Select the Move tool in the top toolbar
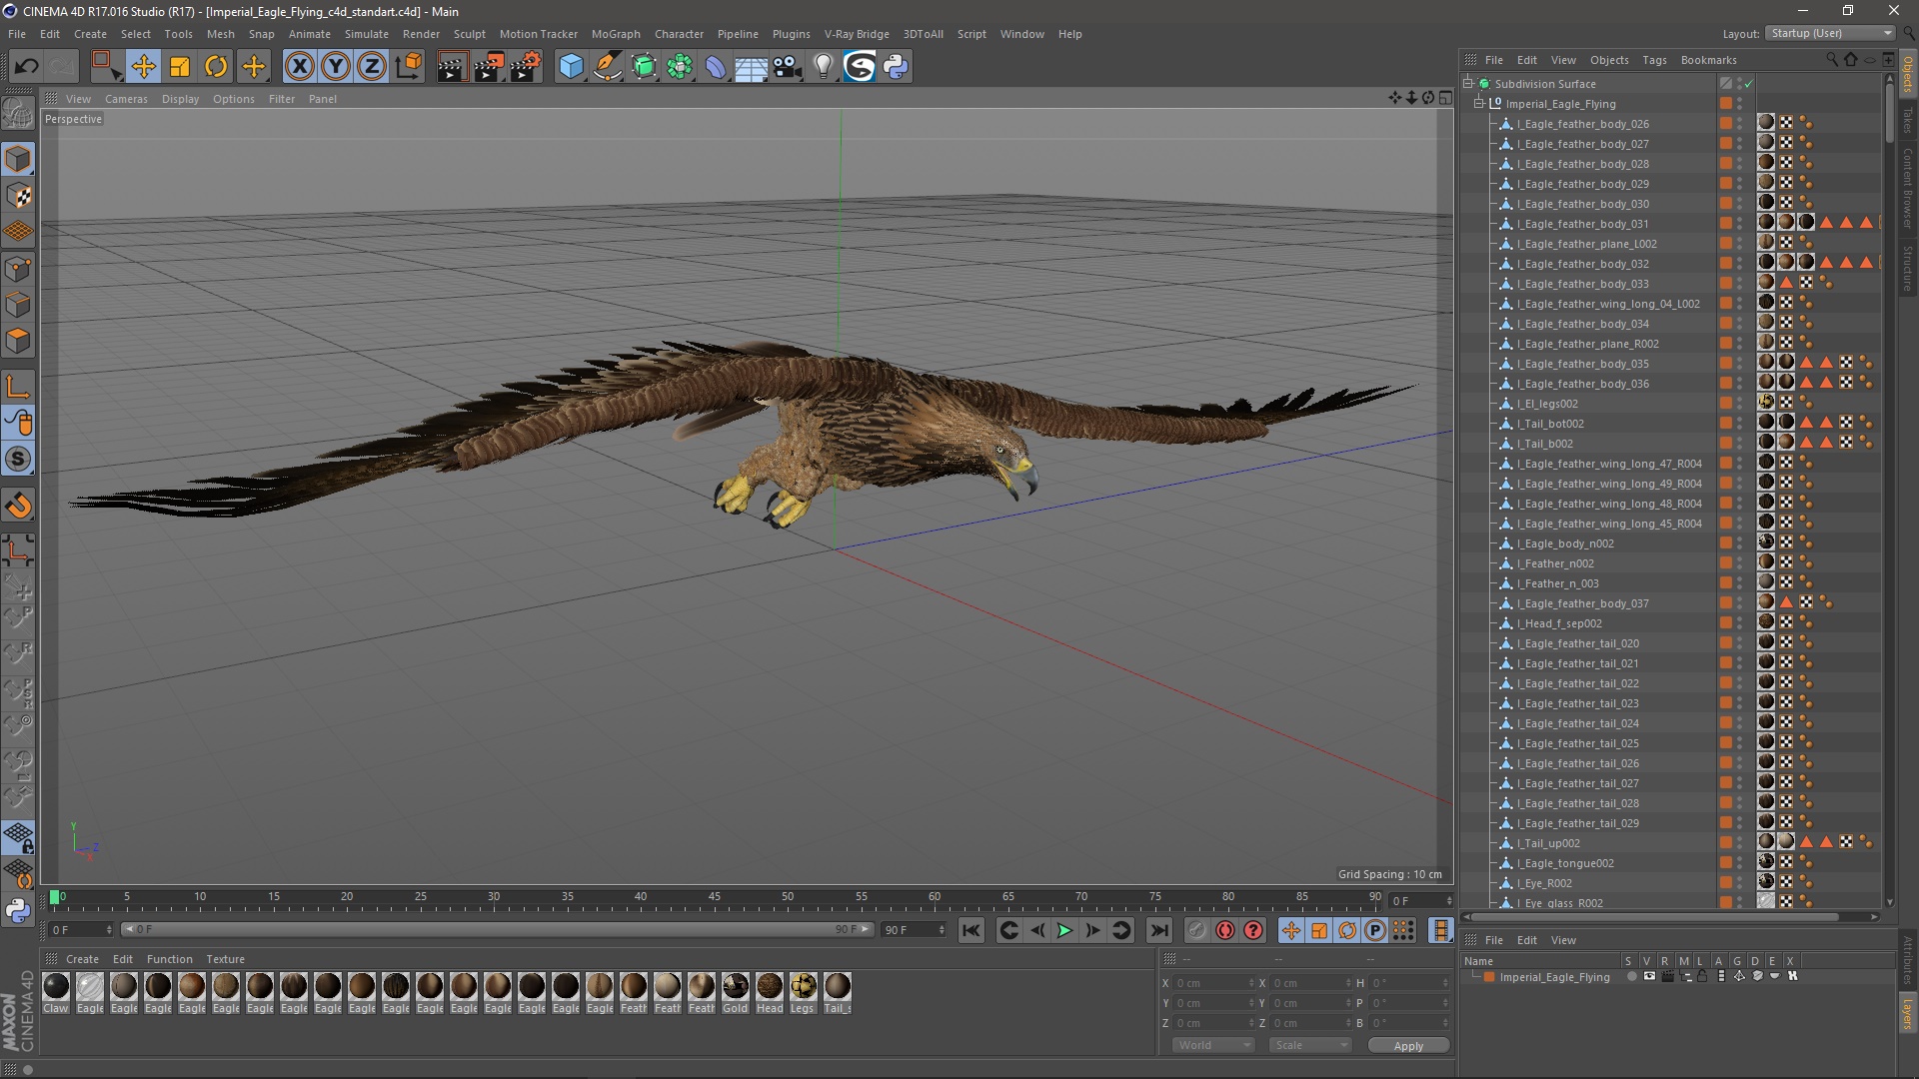This screenshot has width=1919, height=1079. coord(143,67)
